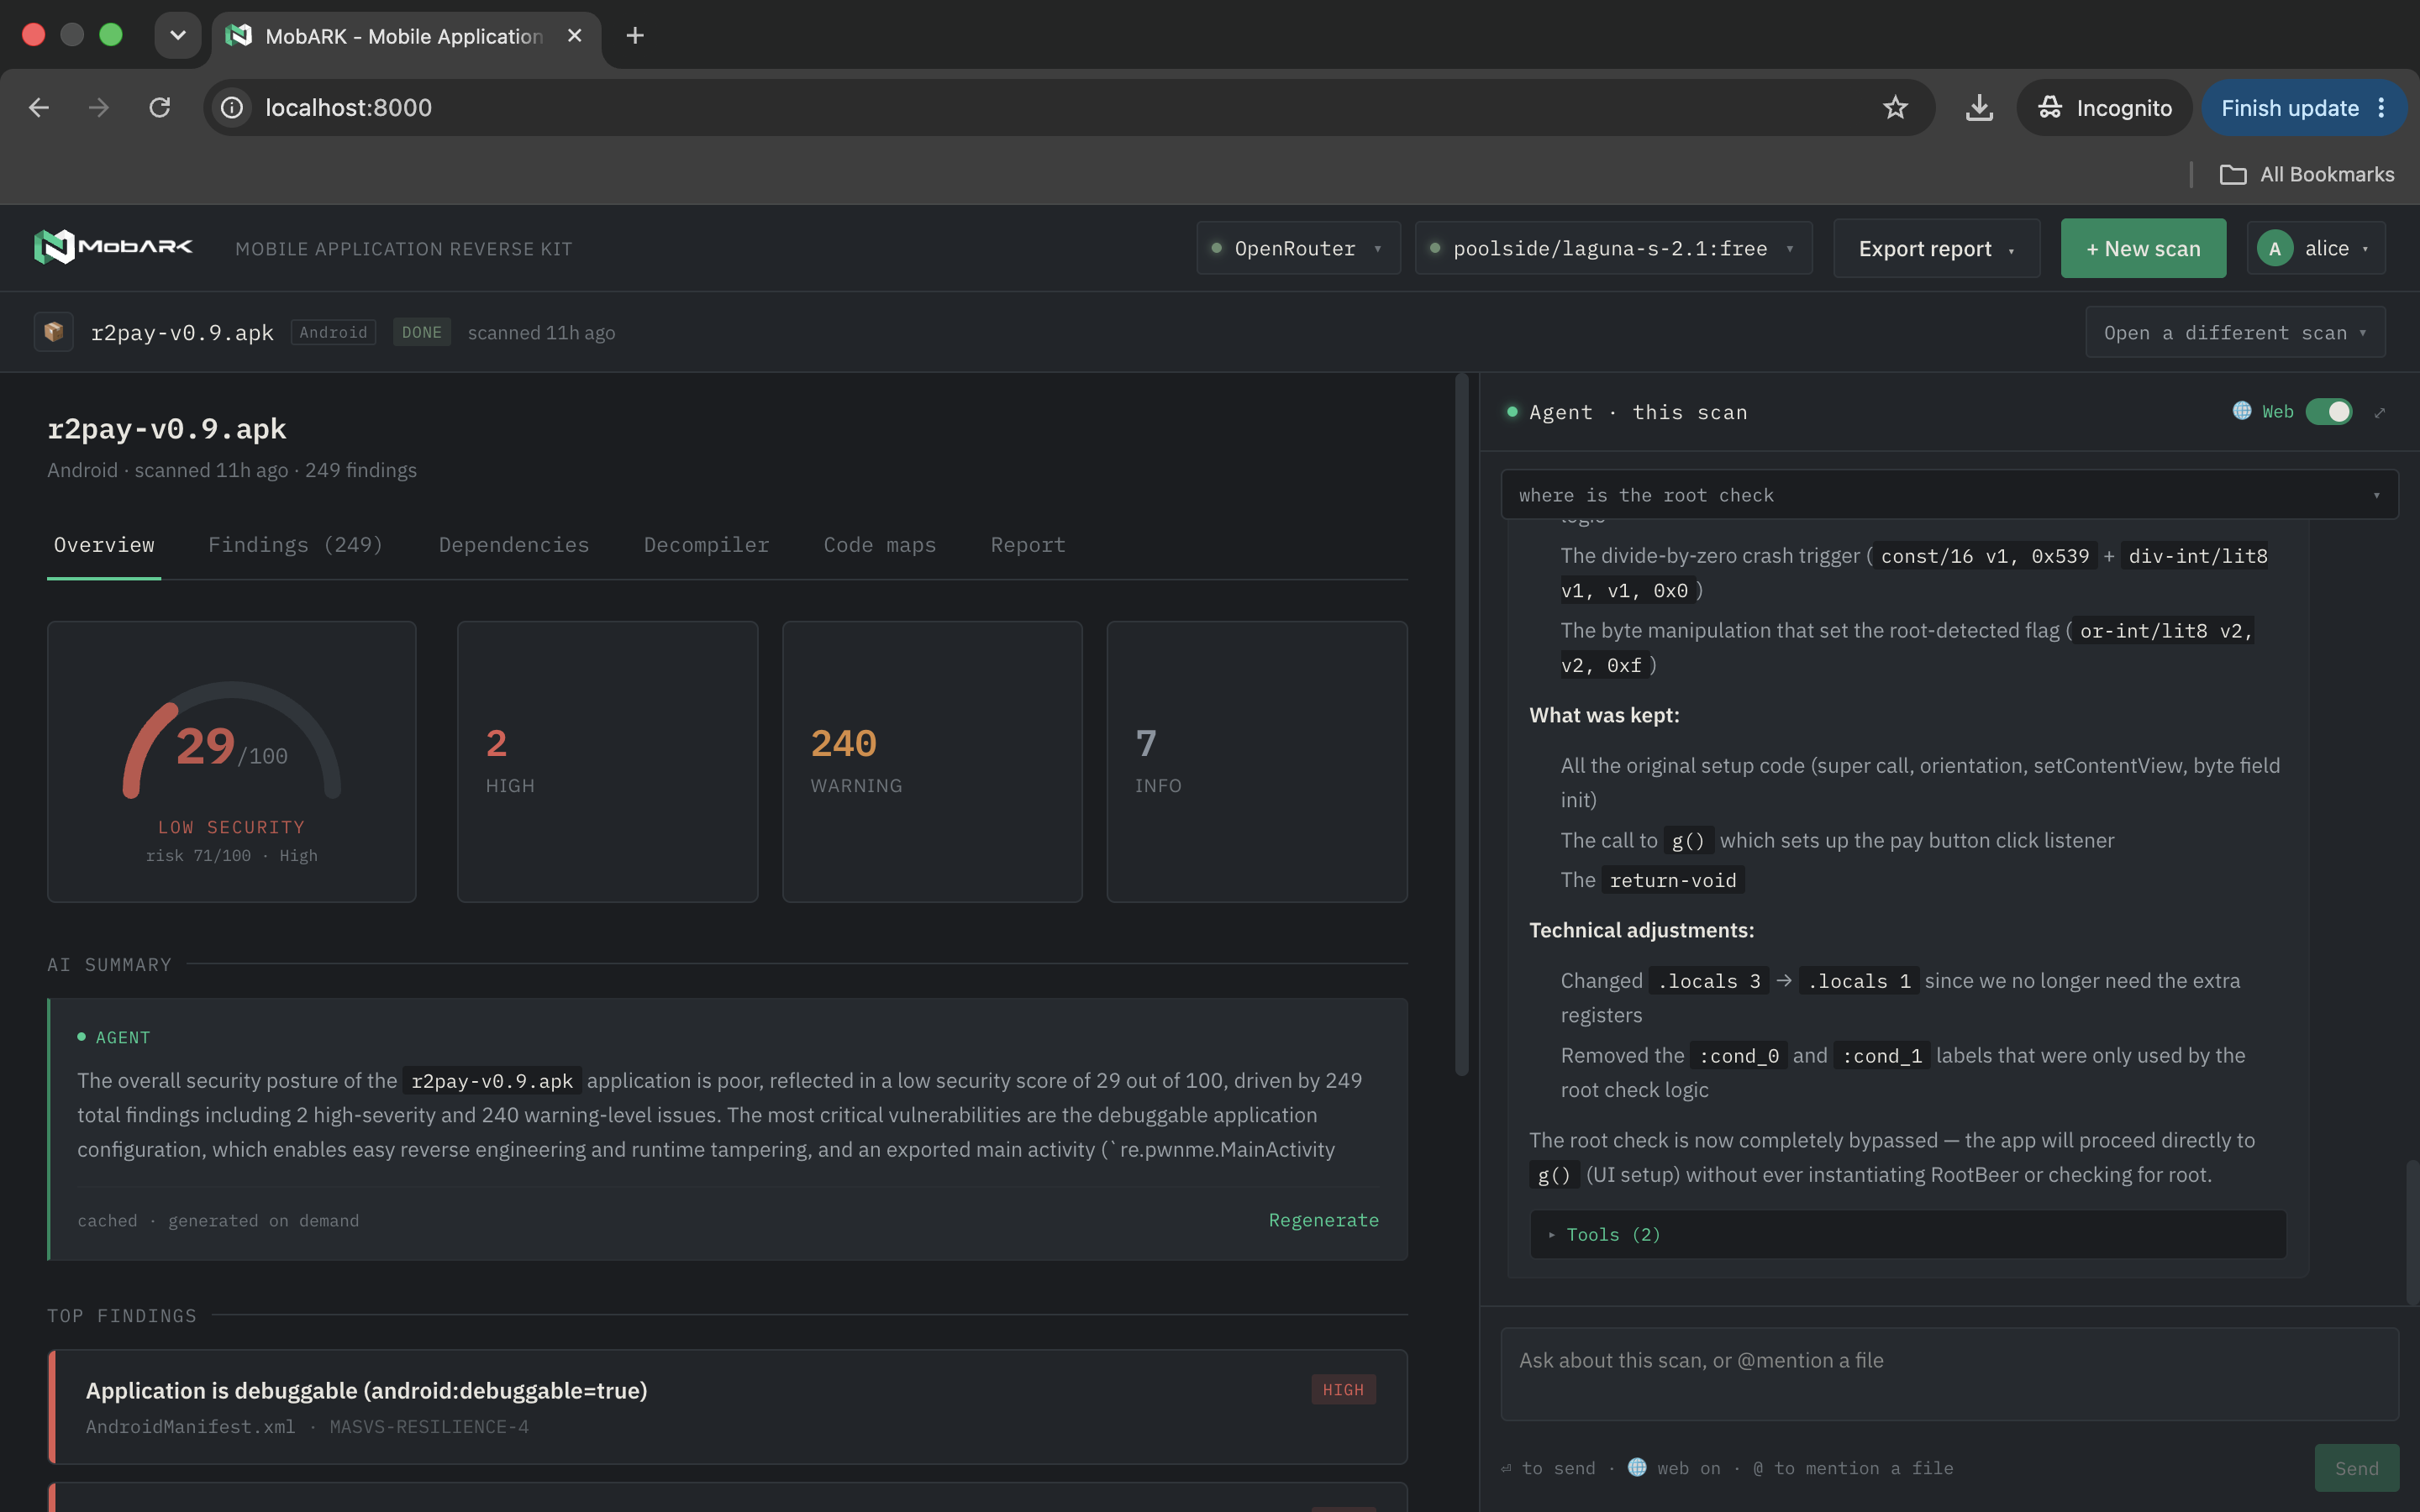Start a new scan with + New scan
This screenshot has width=2420, height=1512.
pos(2143,248)
